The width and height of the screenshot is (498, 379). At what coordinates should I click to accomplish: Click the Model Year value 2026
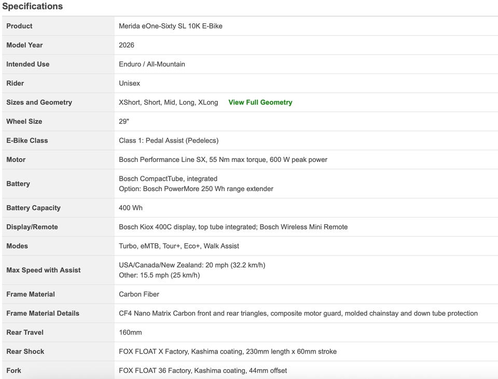[x=127, y=45]
